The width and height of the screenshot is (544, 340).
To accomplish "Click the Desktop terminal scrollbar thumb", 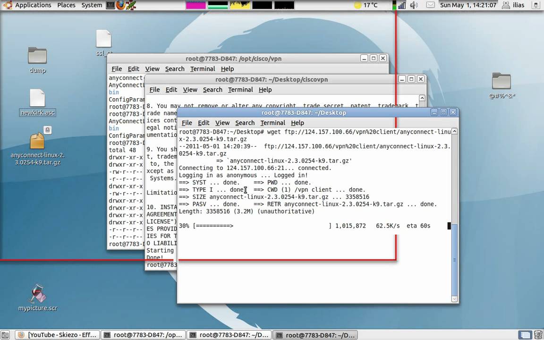I will (454, 260).
